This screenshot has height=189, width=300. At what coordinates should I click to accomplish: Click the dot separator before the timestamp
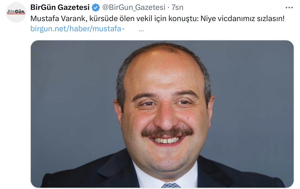click(168, 8)
